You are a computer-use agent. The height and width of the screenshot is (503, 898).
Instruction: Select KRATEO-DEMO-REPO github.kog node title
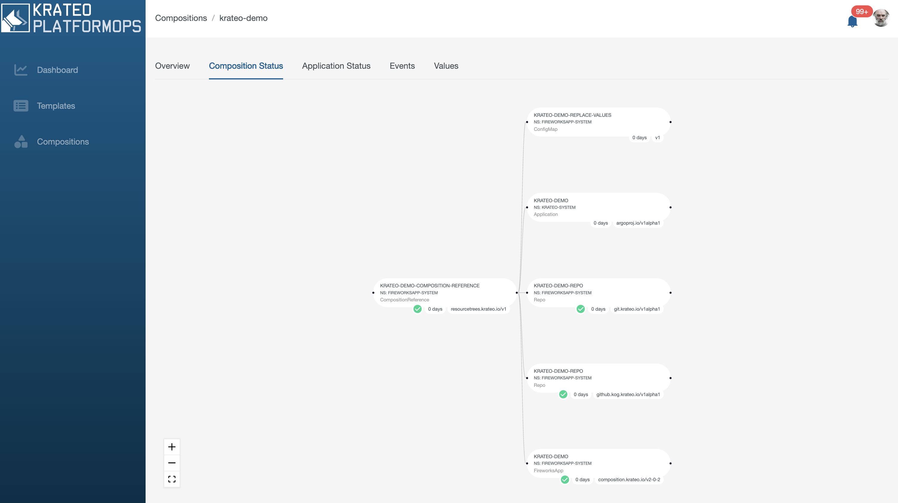click(558, 371)
